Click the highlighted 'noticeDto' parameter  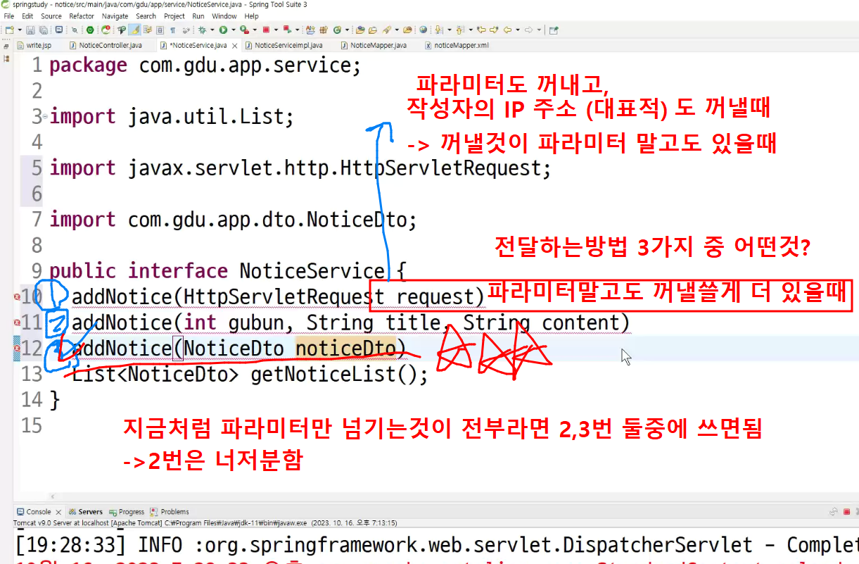click(345, 349)
